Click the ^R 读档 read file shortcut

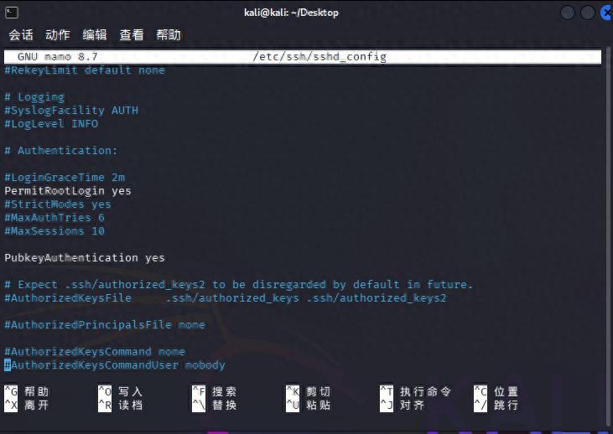pyautogui.click(x=121, y=405)
